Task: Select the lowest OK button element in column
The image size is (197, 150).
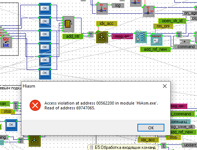Action: coord(45,74)
